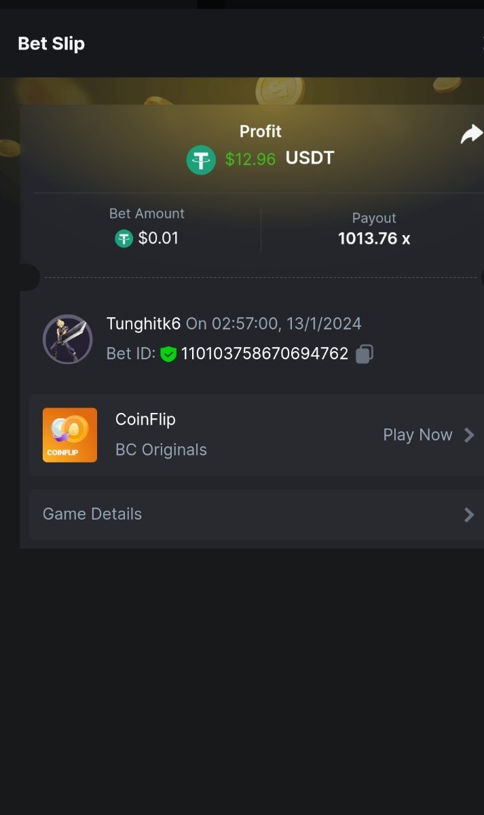Viewport: 484px width, 815px height.
Task: Click the $12.96 profit amount
Action: (x=250, y=160)
